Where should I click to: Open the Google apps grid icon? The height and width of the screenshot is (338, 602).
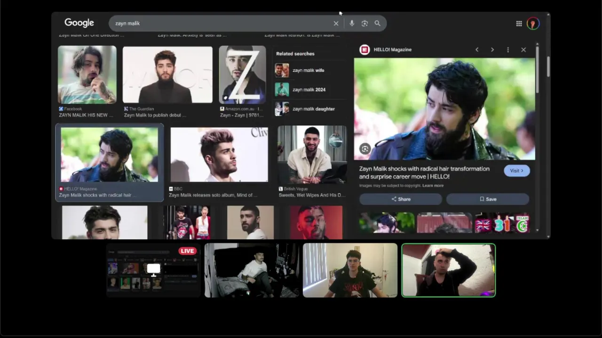click(x=519, y=23)
